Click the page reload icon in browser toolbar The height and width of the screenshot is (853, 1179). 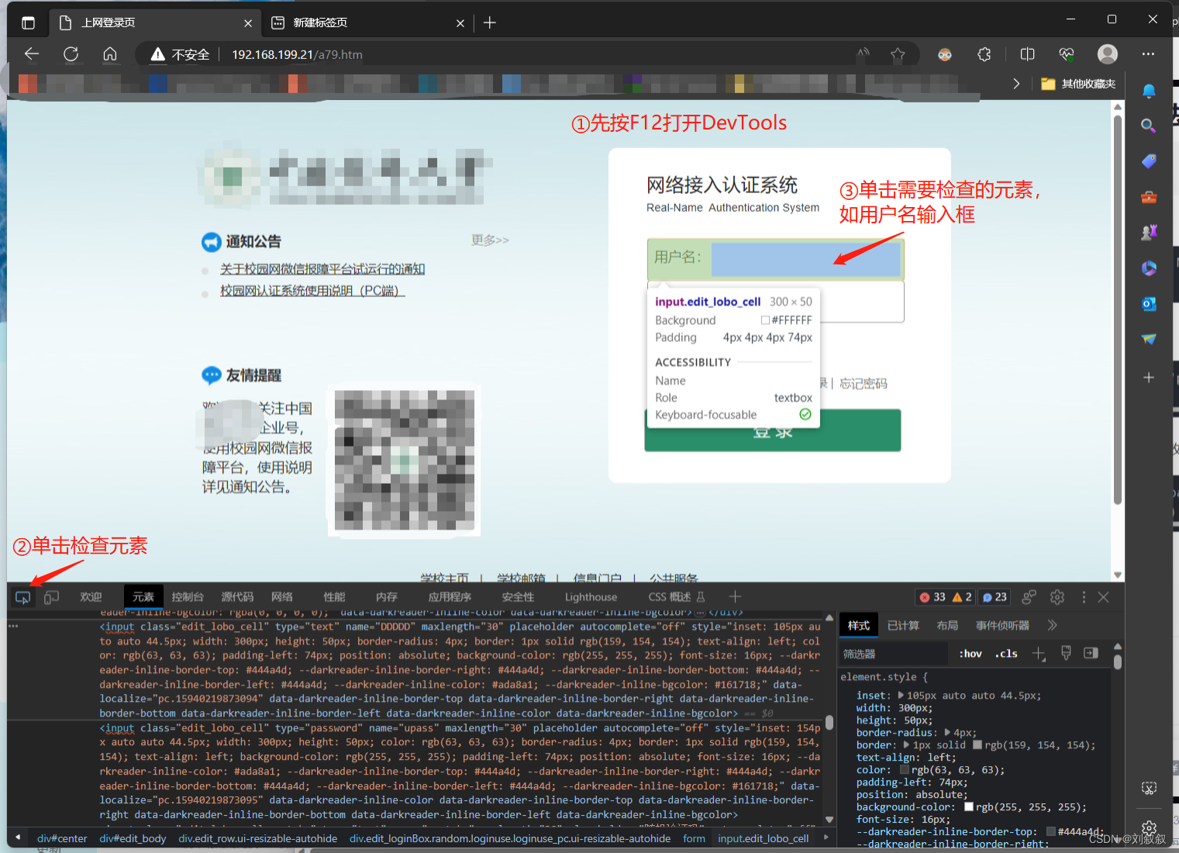[71, 54]
